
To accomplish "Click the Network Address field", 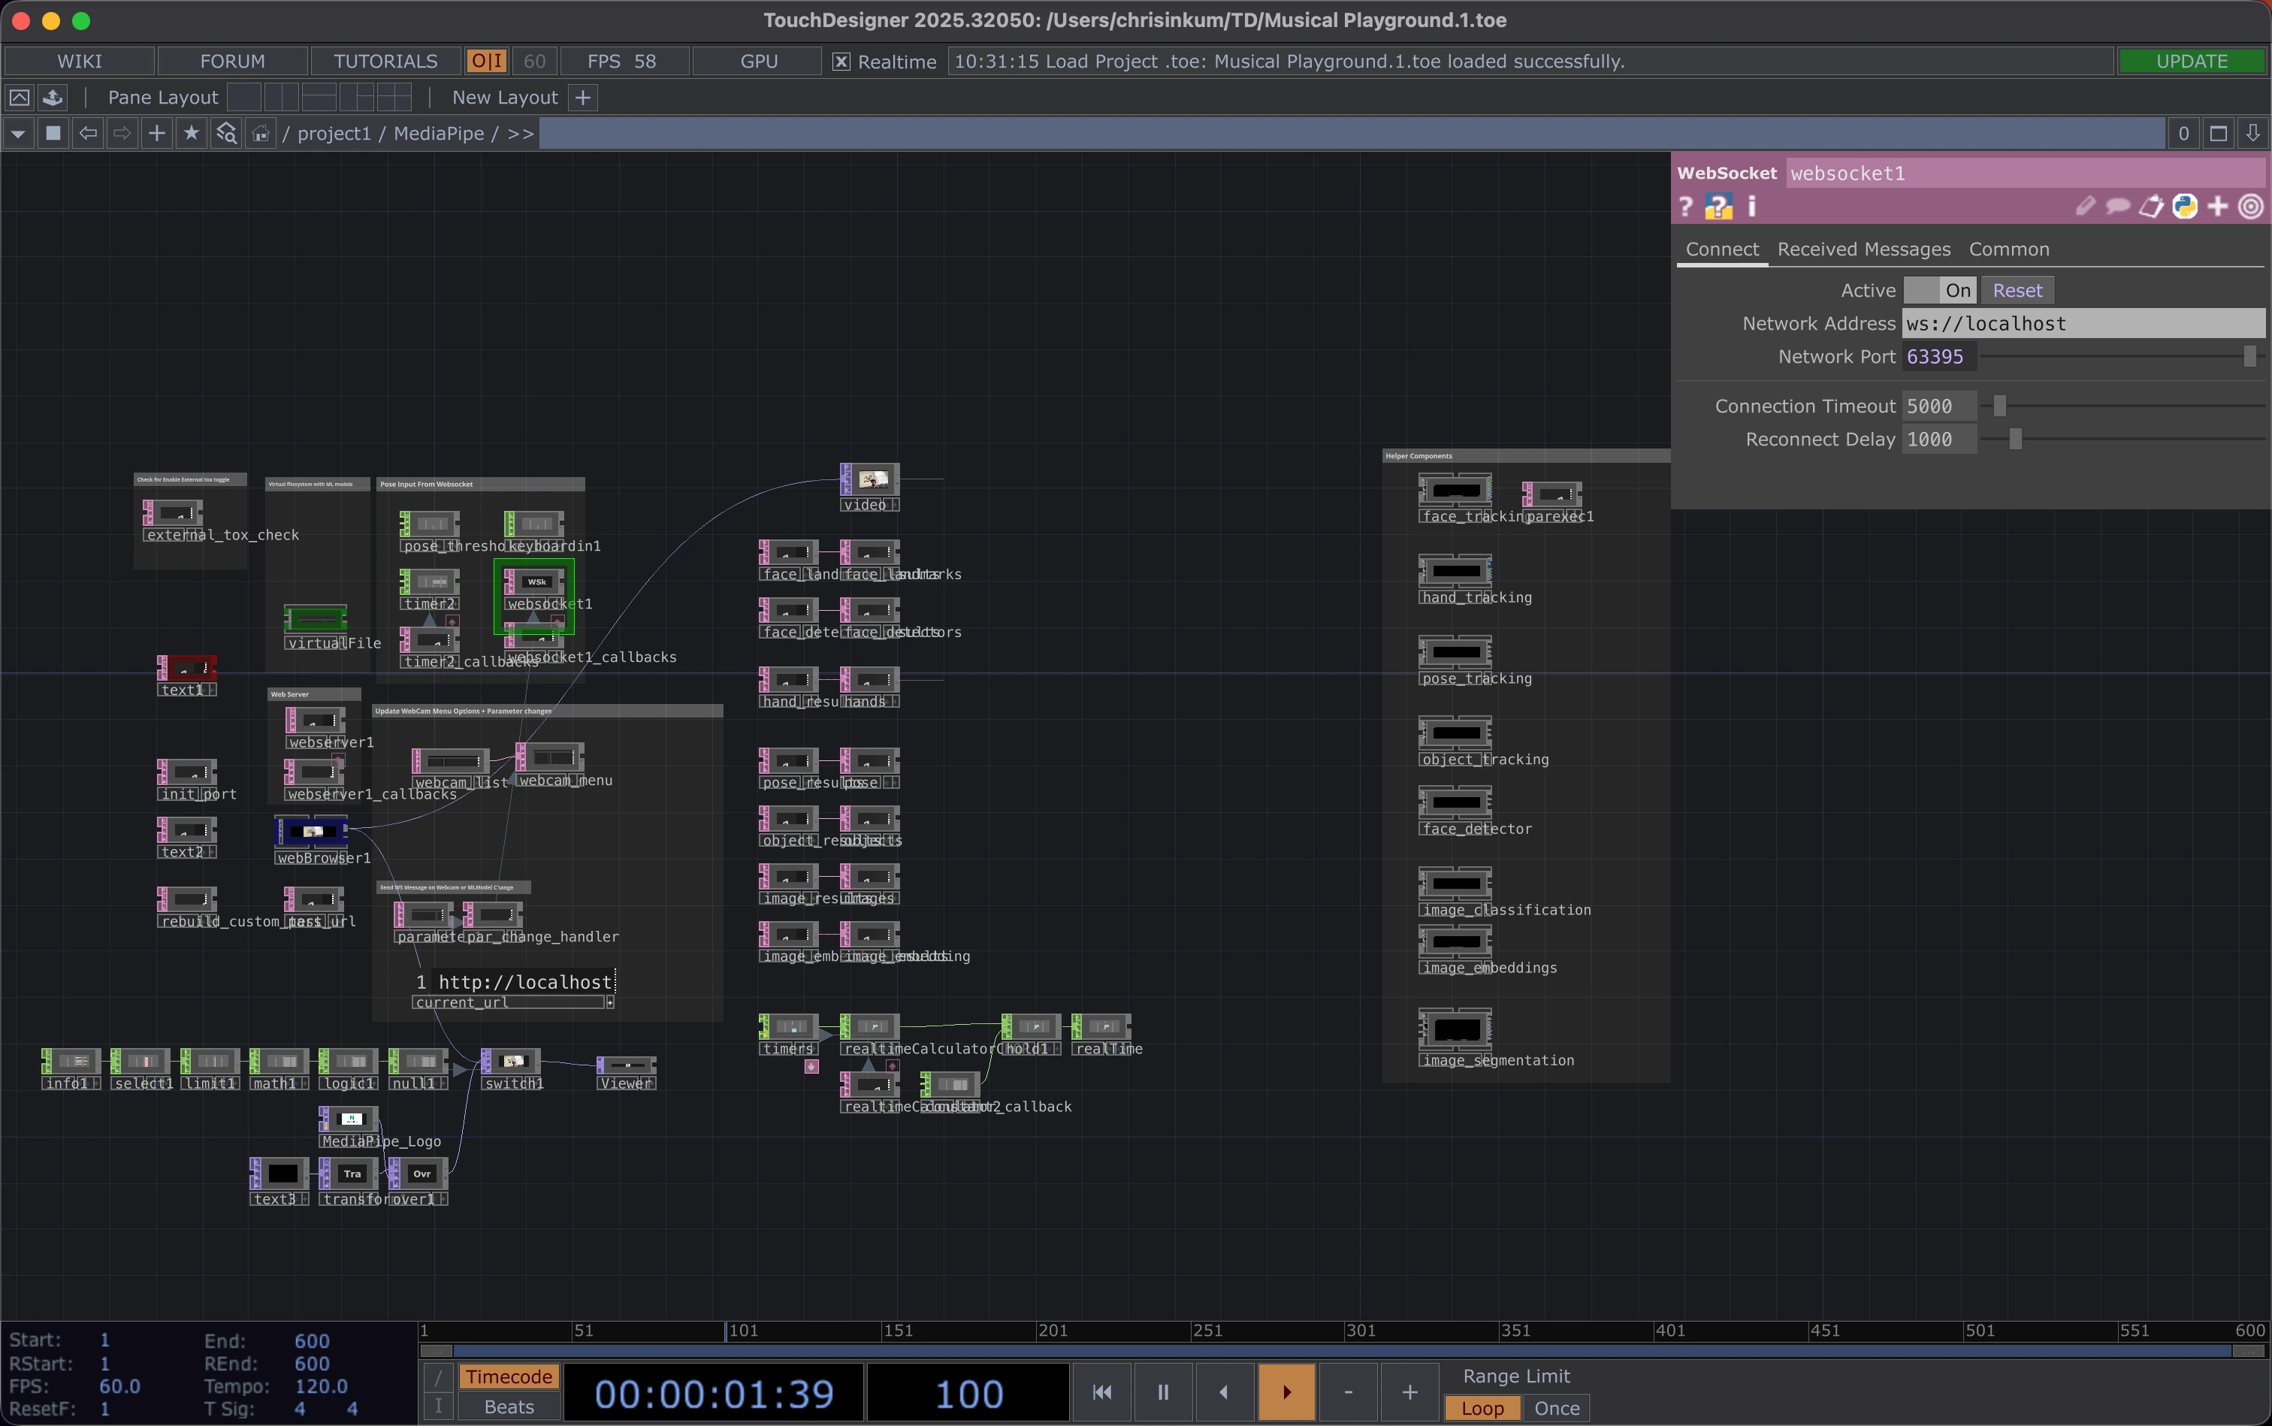I will [2083, 324].
